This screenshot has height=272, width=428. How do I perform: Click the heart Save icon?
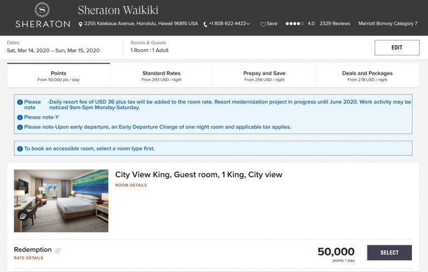point(263,24)
